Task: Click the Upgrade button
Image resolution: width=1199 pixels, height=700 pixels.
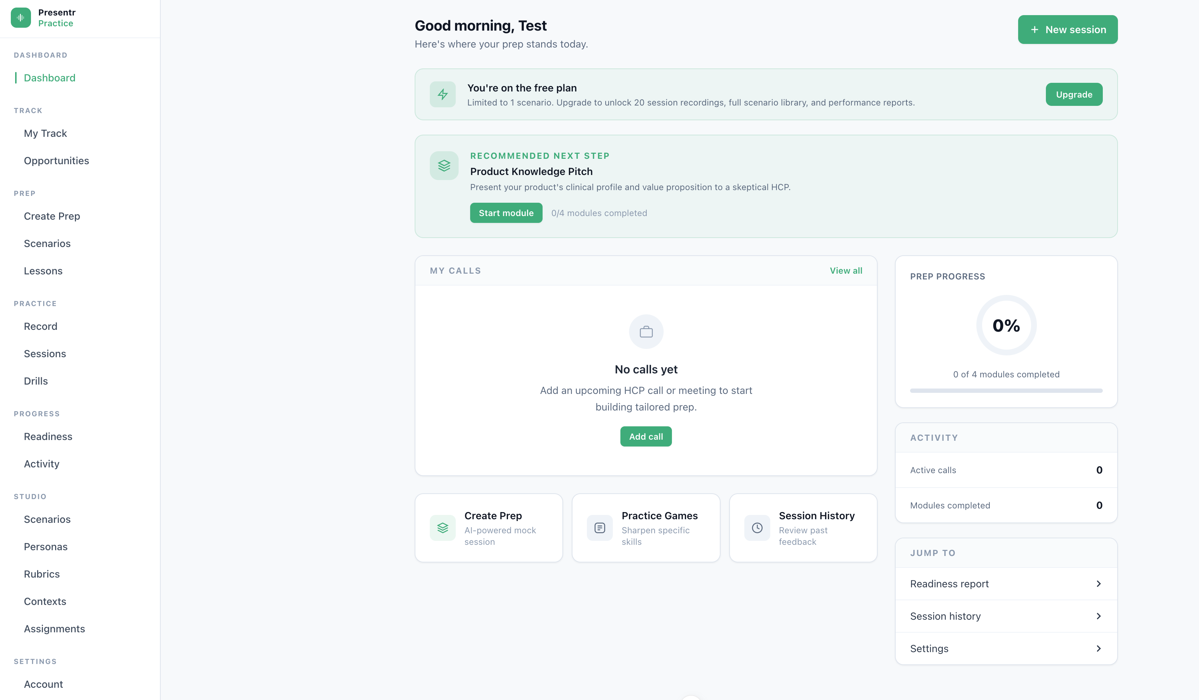Action: (1074, 94)
